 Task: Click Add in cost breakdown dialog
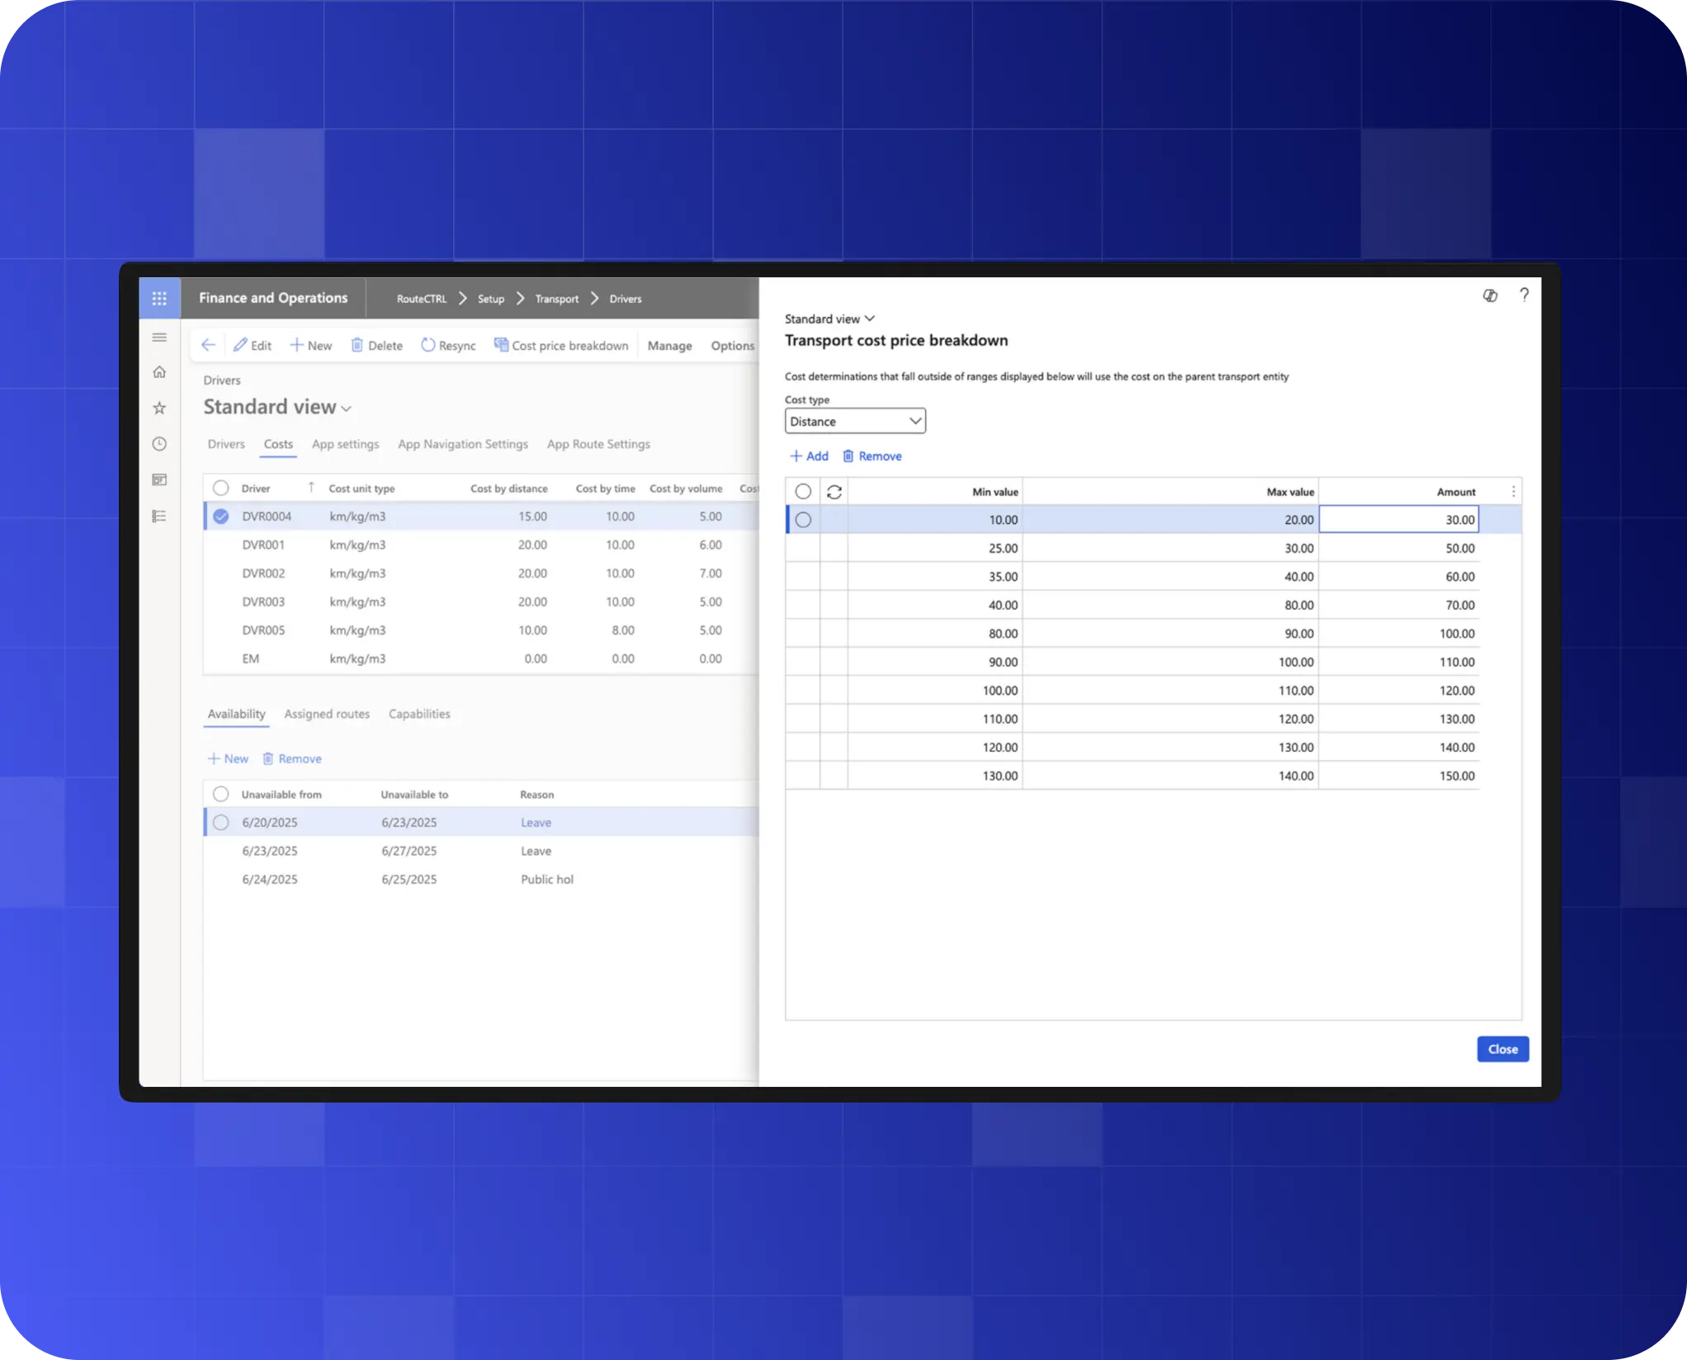(x=809, y=456)
